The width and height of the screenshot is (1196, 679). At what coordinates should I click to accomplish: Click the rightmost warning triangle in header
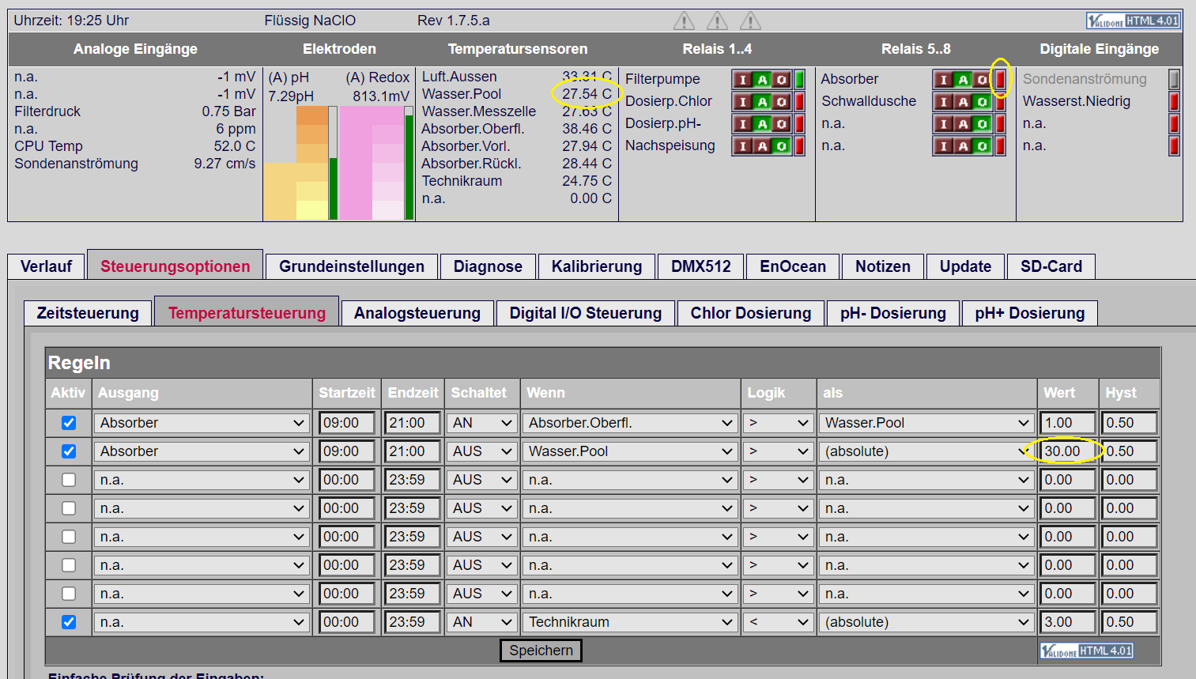pyautogui.click(x=750, y=21)
